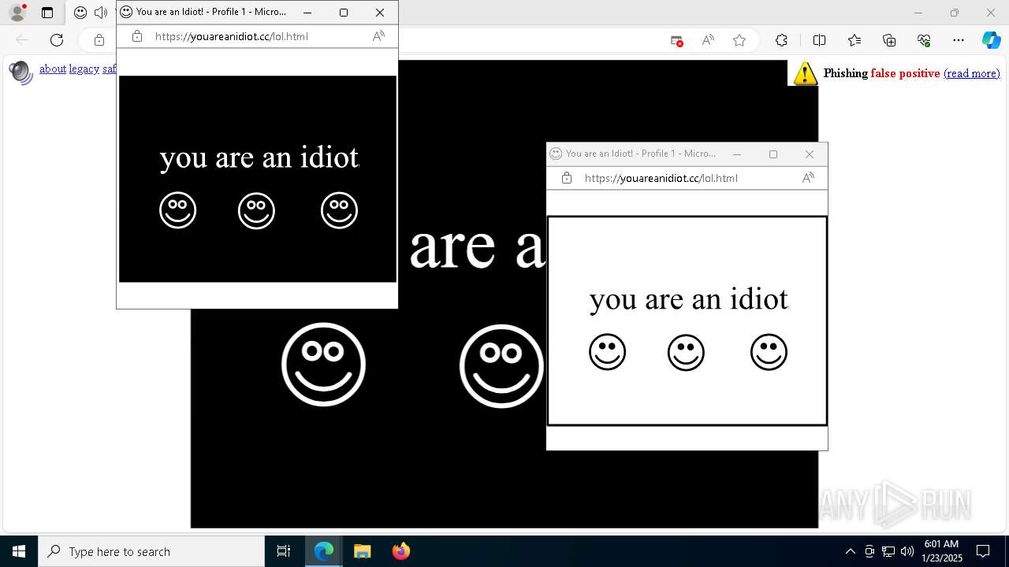This screenshot has height=567, width=1009.
Task: Toggle Split screen view
Action: [819, 41]
